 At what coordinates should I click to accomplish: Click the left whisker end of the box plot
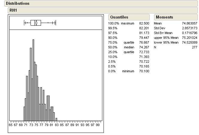coord(24,23)
